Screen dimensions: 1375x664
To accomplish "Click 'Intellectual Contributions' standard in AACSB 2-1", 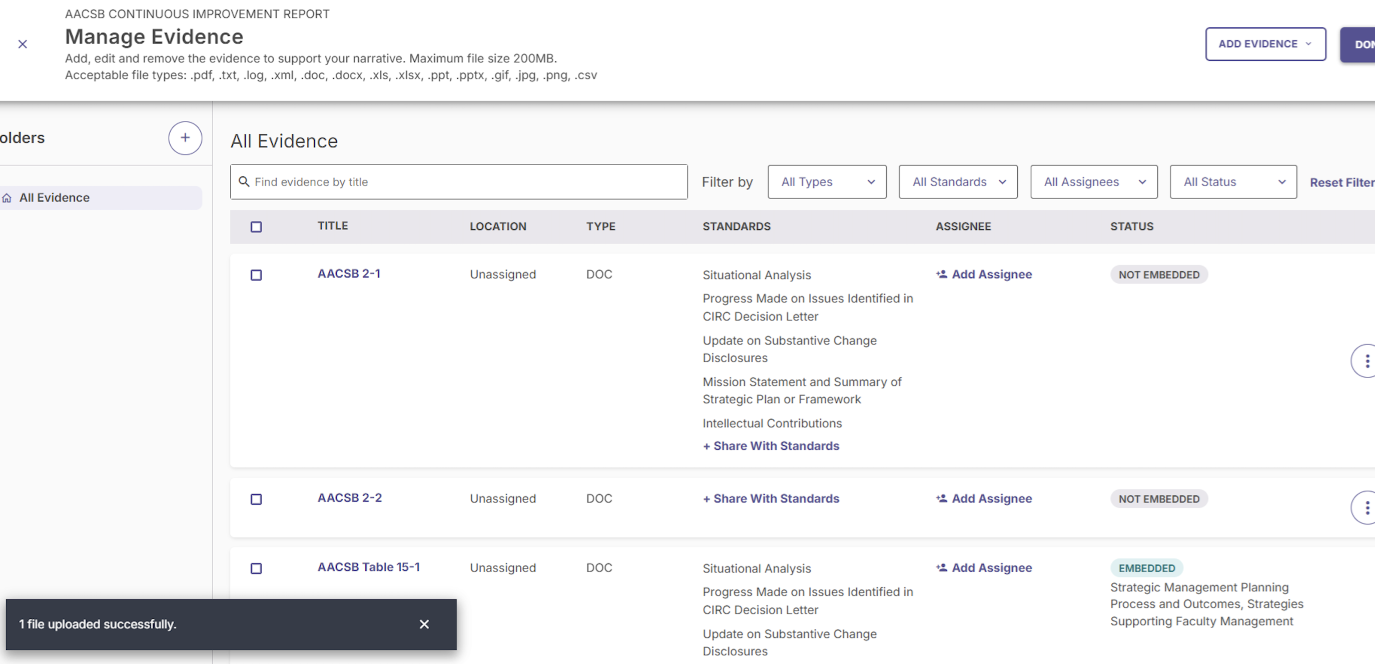I will (x=772, y=423).
